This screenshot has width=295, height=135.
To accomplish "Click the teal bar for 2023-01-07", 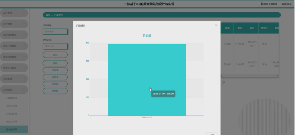I will [147, 80].
